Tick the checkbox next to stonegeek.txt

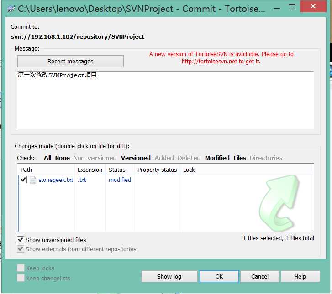[x=23, y=180]
